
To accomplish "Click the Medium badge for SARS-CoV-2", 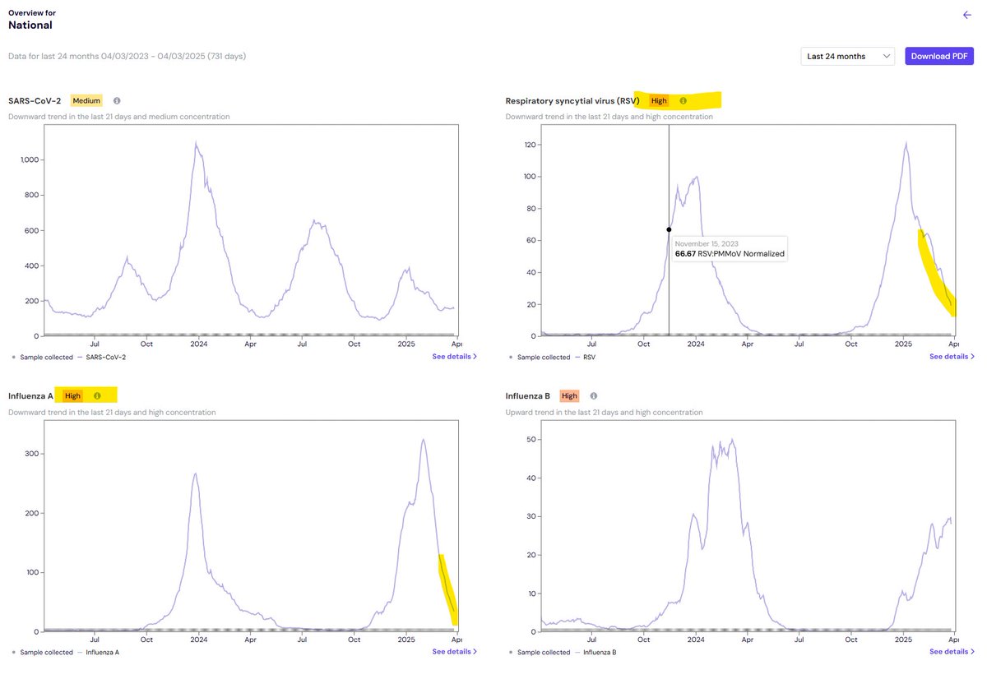I will (86, 100).
